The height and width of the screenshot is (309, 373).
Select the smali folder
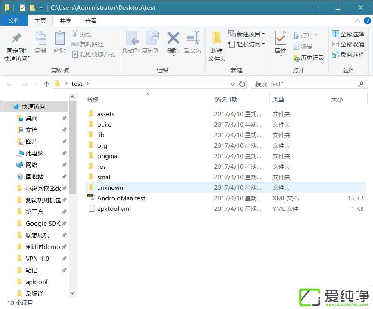[x=104, y=177]
